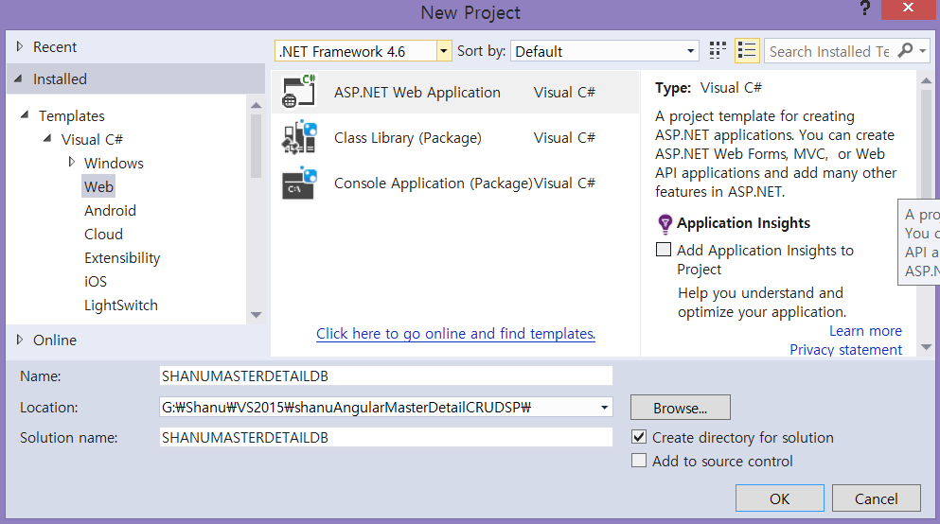Check Add to source control

(639, 461)
